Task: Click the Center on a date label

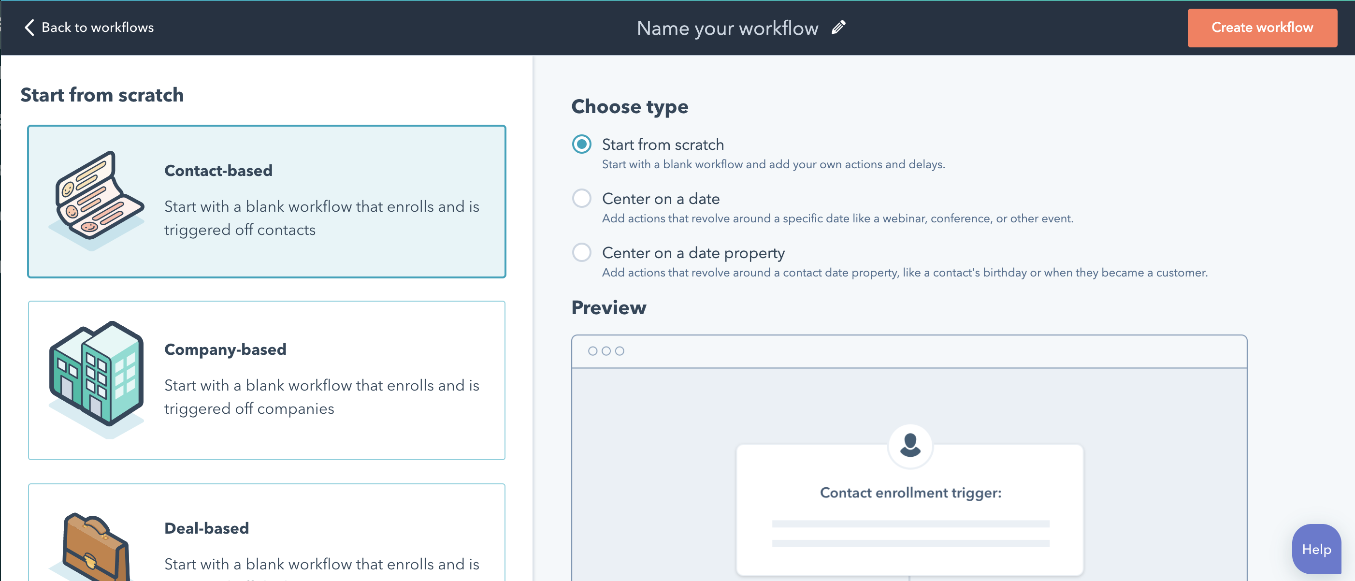Action: coord(661,199)
